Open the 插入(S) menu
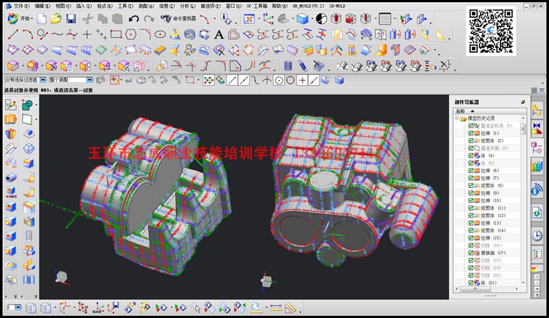The height and width of the screenshot is (318, 549). point(84,6)
